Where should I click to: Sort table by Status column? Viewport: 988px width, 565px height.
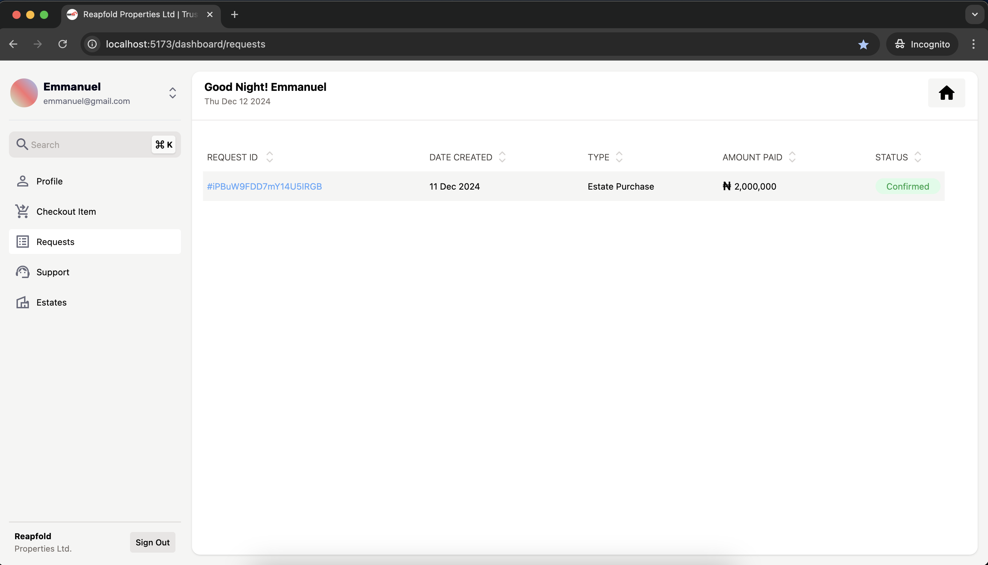917,157
